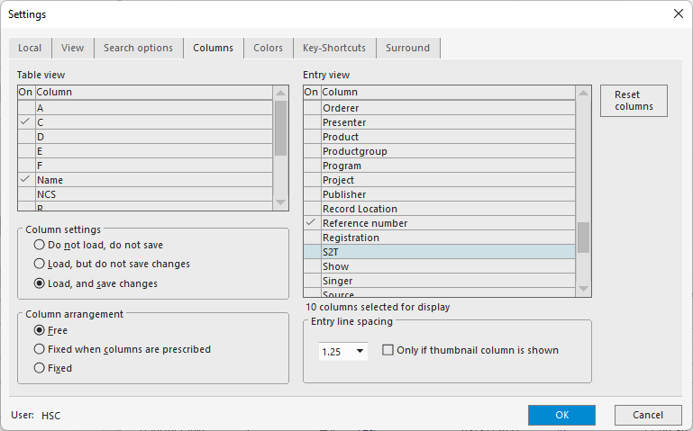Viewport: 693px width, 431px height.
Task: Select Fixed when columns are prescribed option
Action: click(x=39, y=349)
